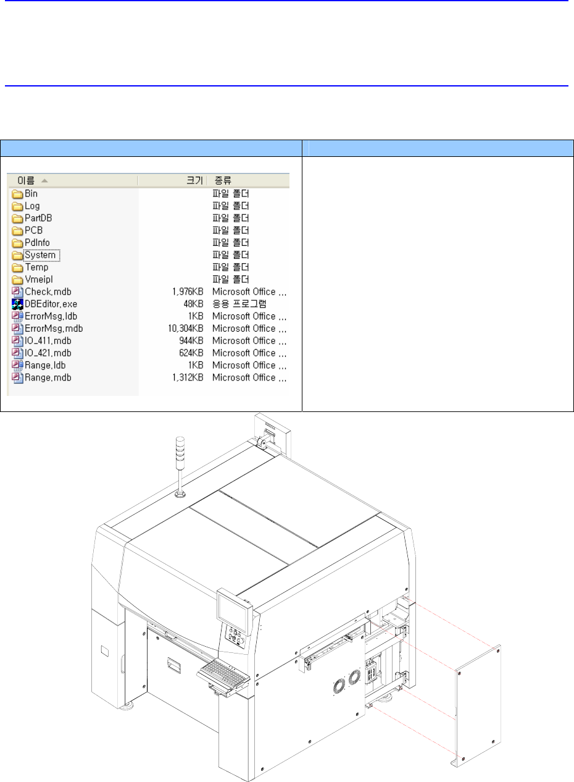
Task: Click the System folder icon
Action: click(x=17, y=255)
